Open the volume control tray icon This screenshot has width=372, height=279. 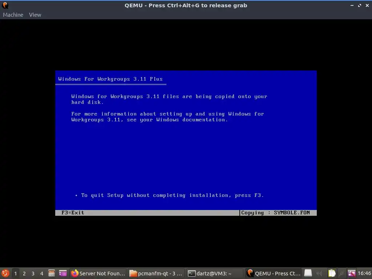319,274
